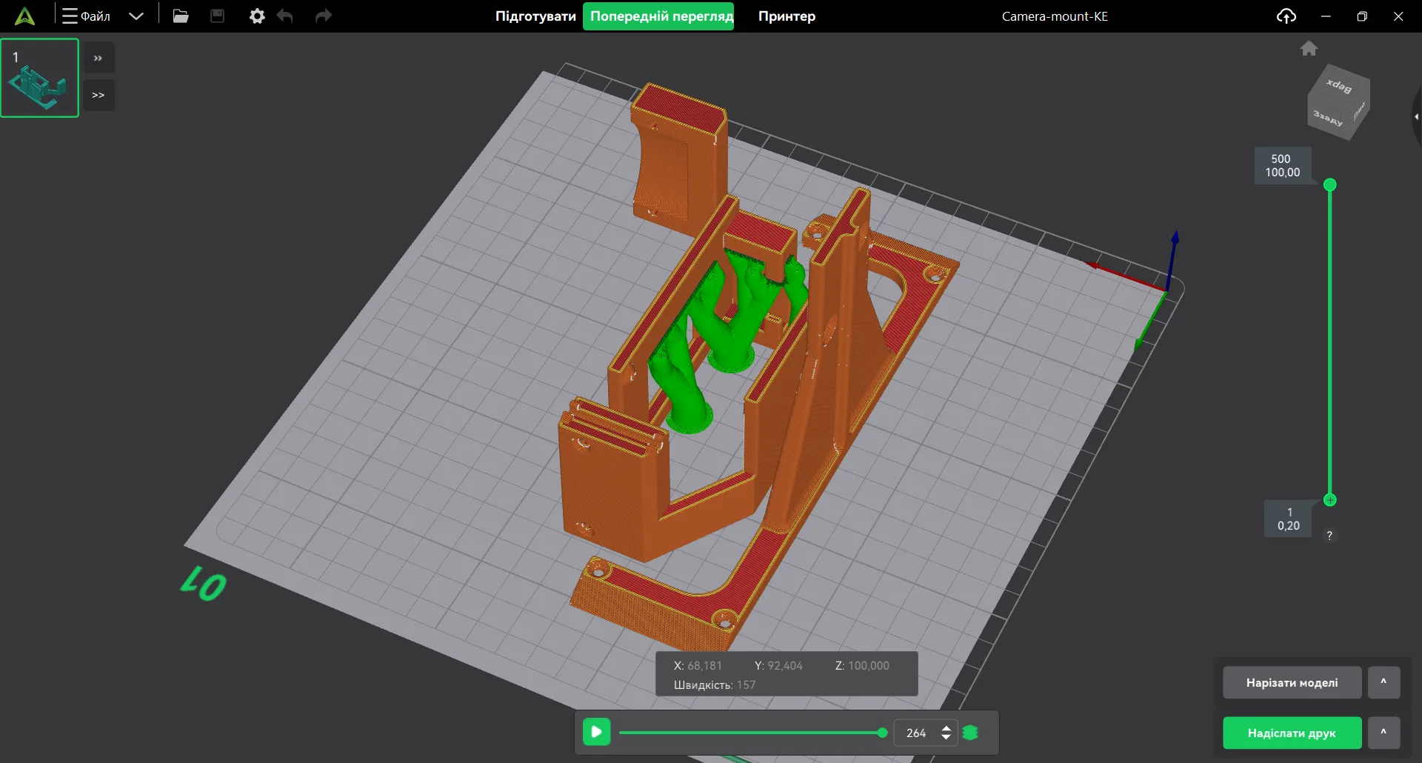Image resolution: width=1422 pixels, height=763 pixels.
Task: Open settings via the gear icon
Action: (257, 16)
